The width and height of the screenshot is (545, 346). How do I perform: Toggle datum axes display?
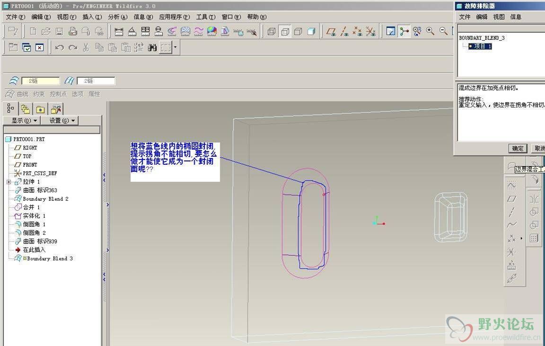pyautogui.click(x=345, y=32)
